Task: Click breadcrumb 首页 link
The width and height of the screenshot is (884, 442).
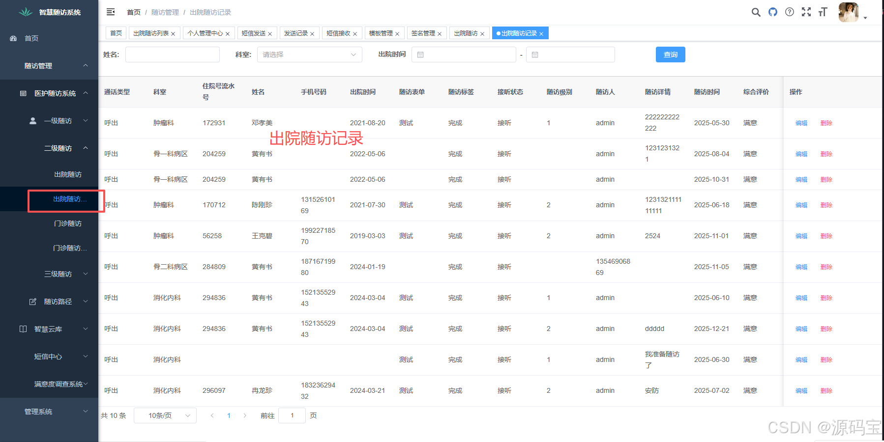Action: (x=134, y=12)
